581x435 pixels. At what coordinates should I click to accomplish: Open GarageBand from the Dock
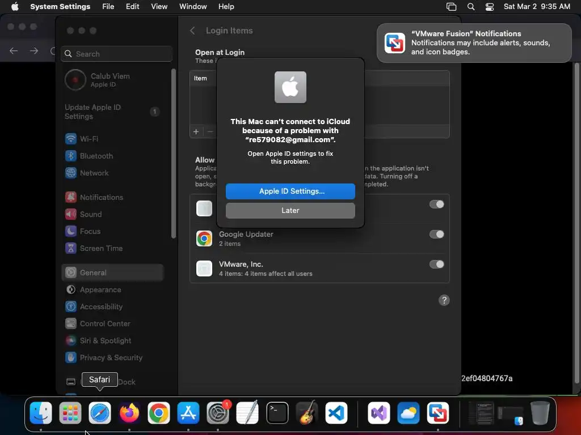point(307,413)
